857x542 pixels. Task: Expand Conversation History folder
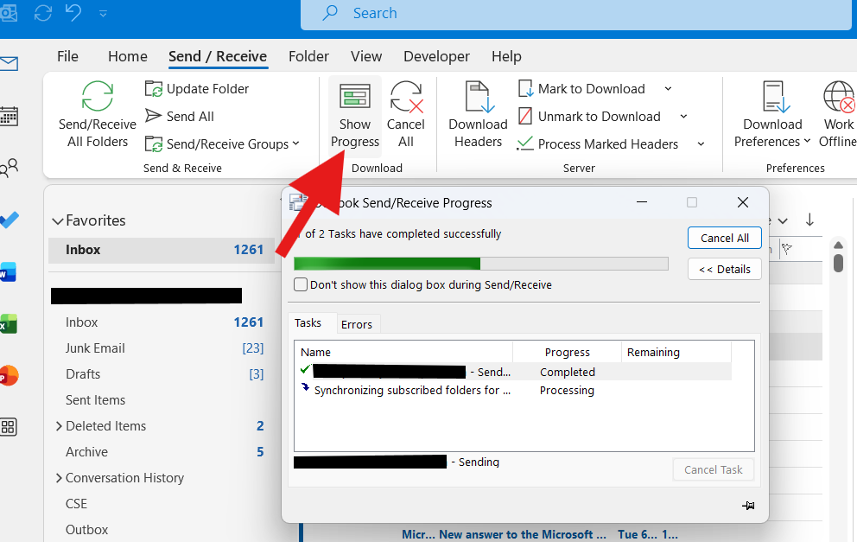[x=59, y=478]
